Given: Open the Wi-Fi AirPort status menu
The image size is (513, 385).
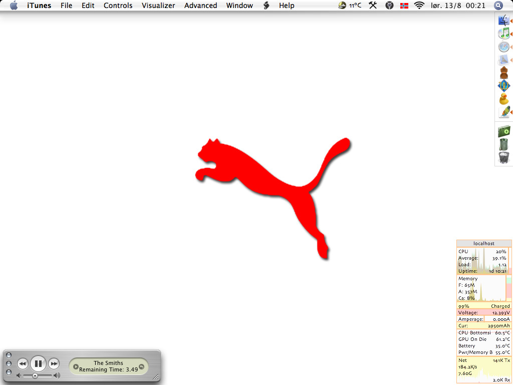Looking at the screenshot, I should pos(419,5).
